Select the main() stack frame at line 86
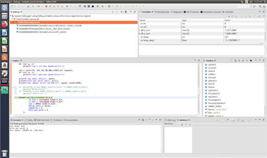The width and height of the screenshot is (267, 158). (x=50, y=25)
